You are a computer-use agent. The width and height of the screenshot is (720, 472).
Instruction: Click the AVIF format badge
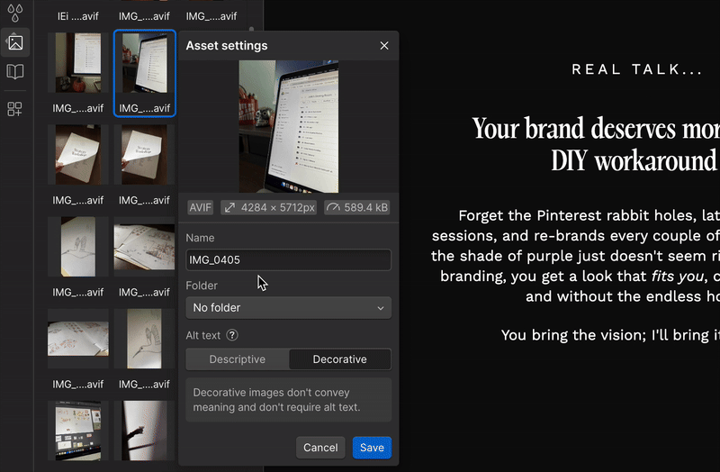pos(201,208)
